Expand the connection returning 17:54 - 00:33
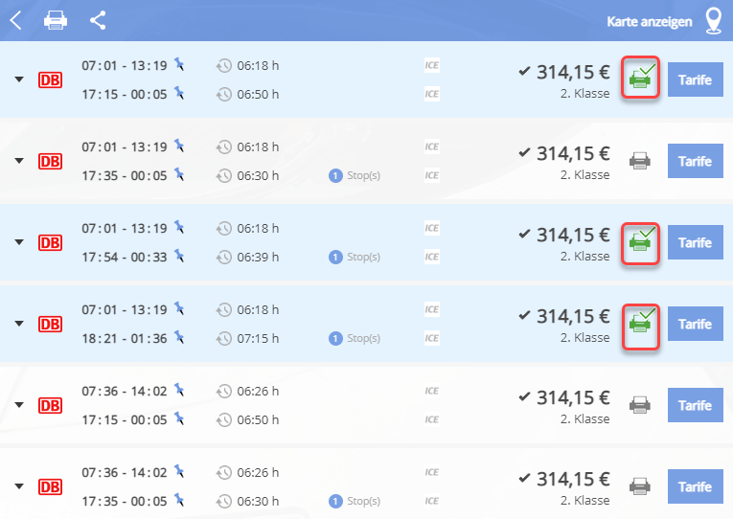The height and width of the screenshot is (519, 733). tap(19, 242)
